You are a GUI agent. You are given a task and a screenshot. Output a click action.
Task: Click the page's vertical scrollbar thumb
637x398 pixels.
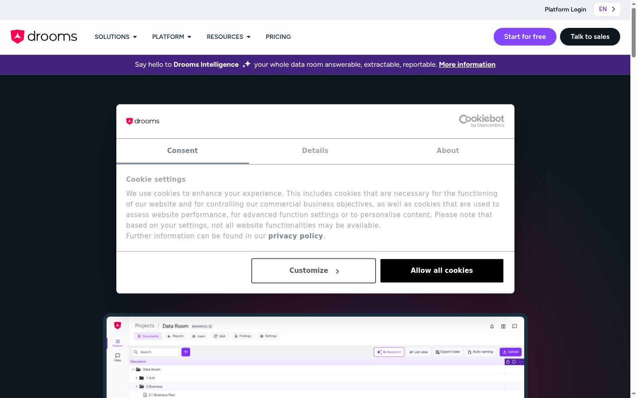click(x=633, y=32)
